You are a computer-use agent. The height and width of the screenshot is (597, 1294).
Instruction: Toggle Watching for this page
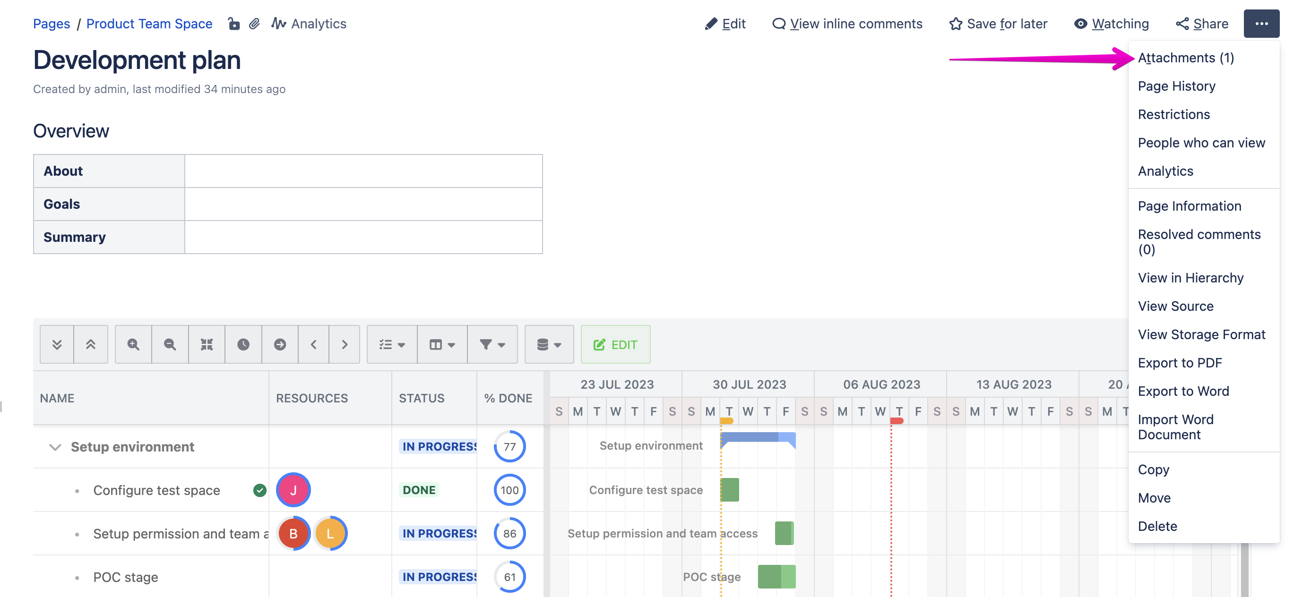coord(1111,23)
